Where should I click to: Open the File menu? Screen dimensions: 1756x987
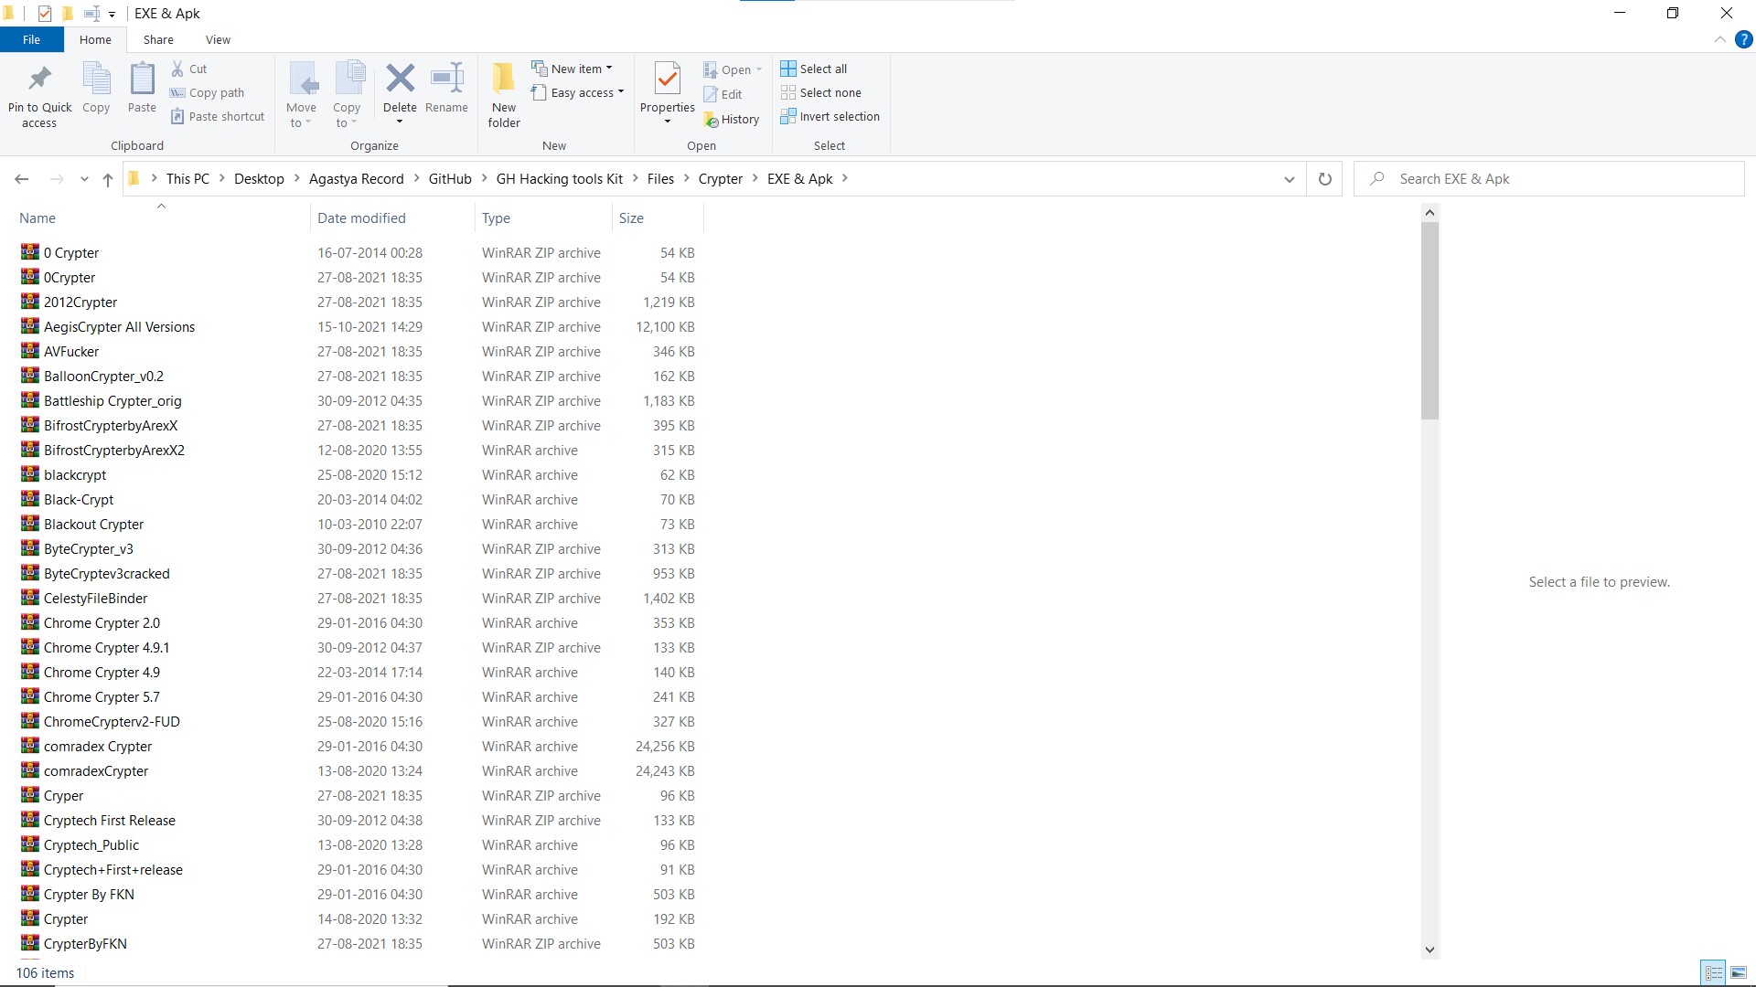pyautogui.click(x=31, y=40)
